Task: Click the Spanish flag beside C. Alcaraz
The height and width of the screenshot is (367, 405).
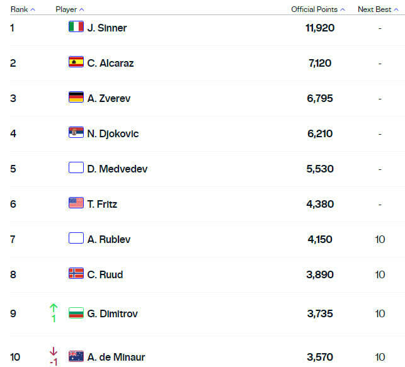Action: [x=76, y=62]
